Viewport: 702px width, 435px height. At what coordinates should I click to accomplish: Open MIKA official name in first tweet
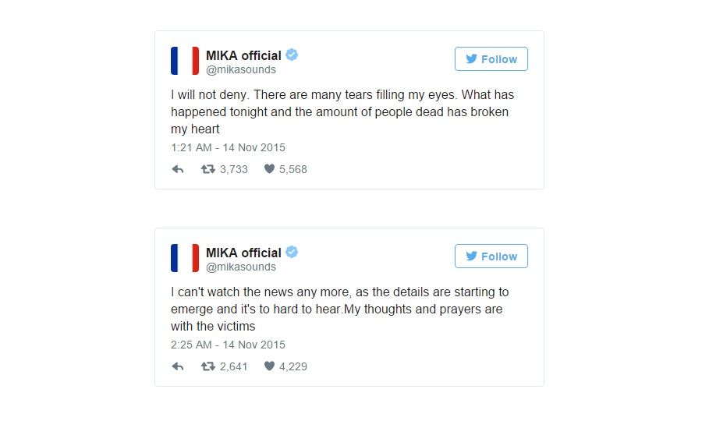(x=243, y=55)
